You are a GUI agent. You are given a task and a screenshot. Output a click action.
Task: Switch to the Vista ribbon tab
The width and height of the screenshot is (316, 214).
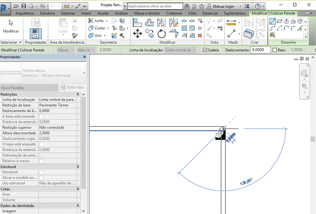click(192, 13)
